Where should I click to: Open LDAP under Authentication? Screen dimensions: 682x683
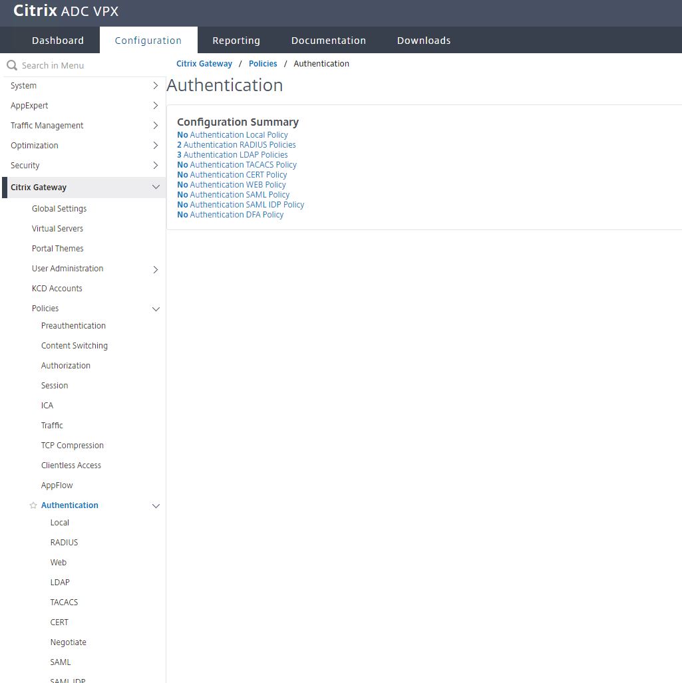click(x=60, y=583)
